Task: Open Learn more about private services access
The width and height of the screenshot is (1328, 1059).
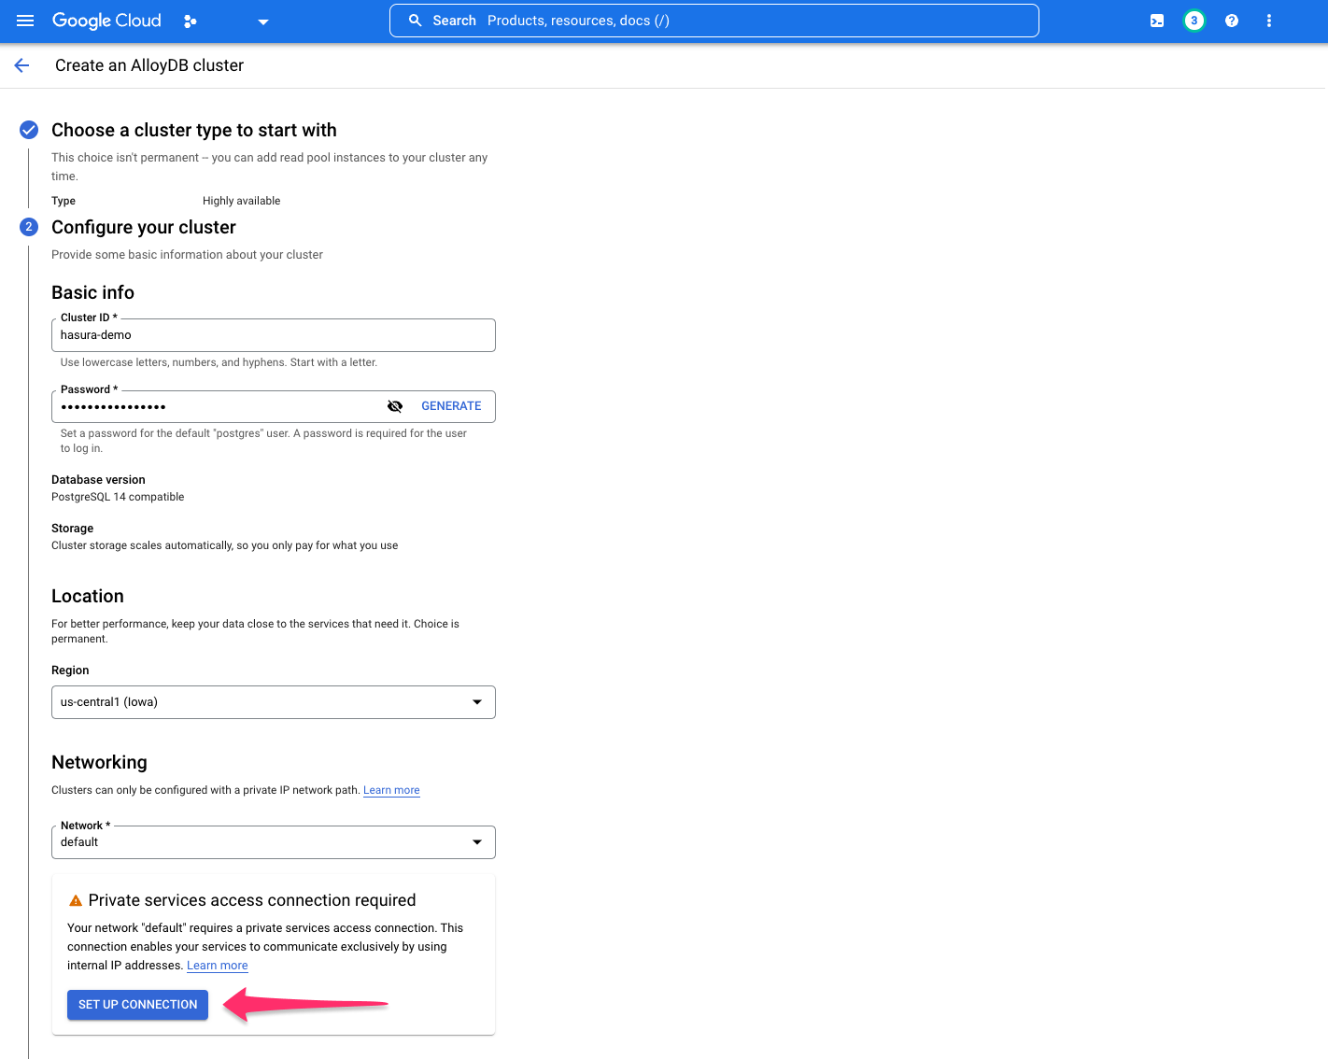Action: (x=217, y=965)
